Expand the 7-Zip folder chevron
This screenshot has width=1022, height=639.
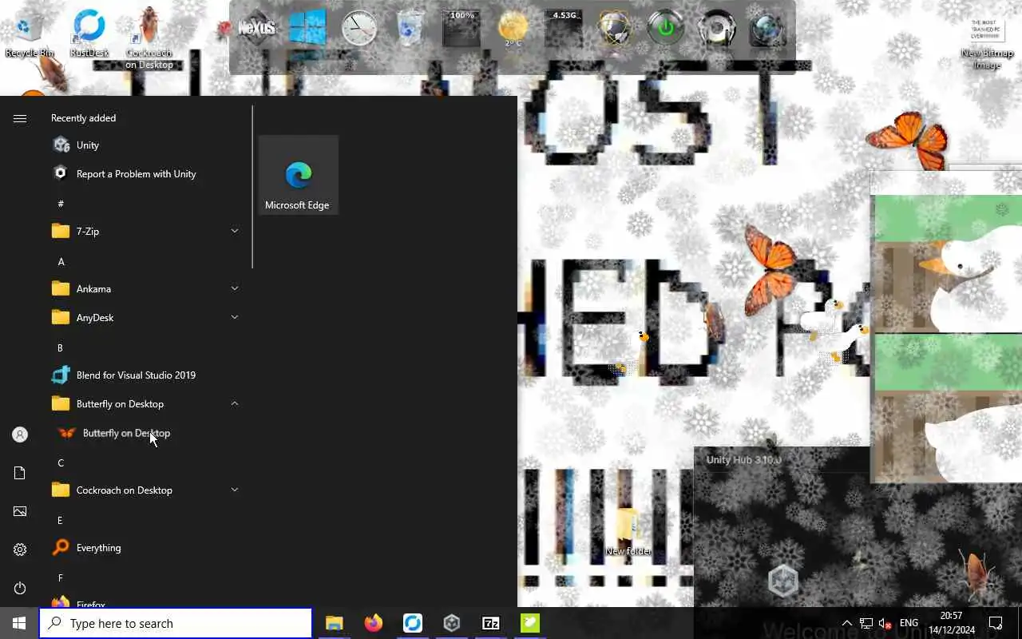click(235, 232)
